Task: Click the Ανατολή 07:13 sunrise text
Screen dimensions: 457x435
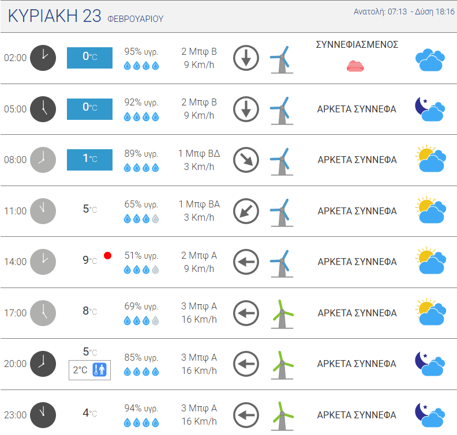Action: coord(380,12)
